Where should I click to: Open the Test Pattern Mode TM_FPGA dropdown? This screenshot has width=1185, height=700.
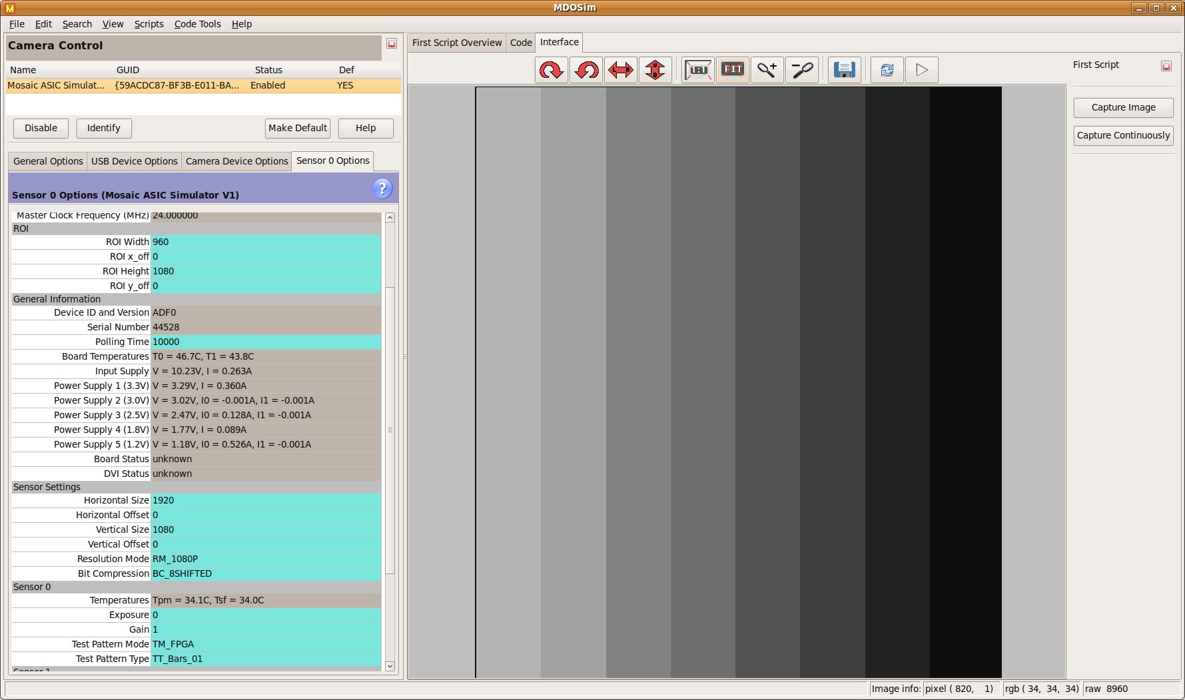tap(266, 644)
